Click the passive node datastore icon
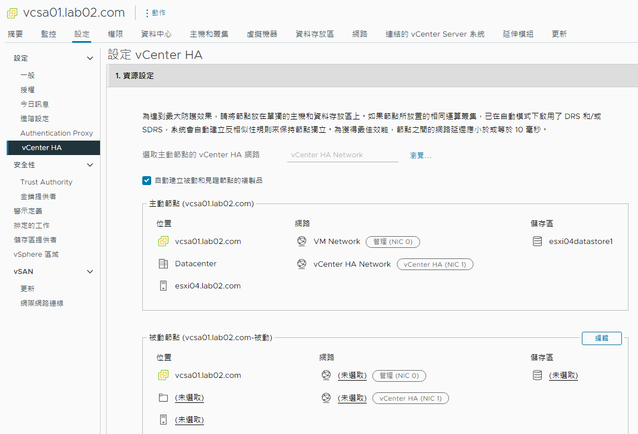 click(537, 375)
